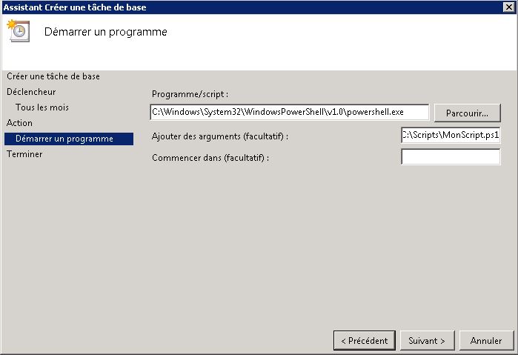Click the 'Démarrer un programme' page heading
This screenshot has width=518, height=355.
106,32
